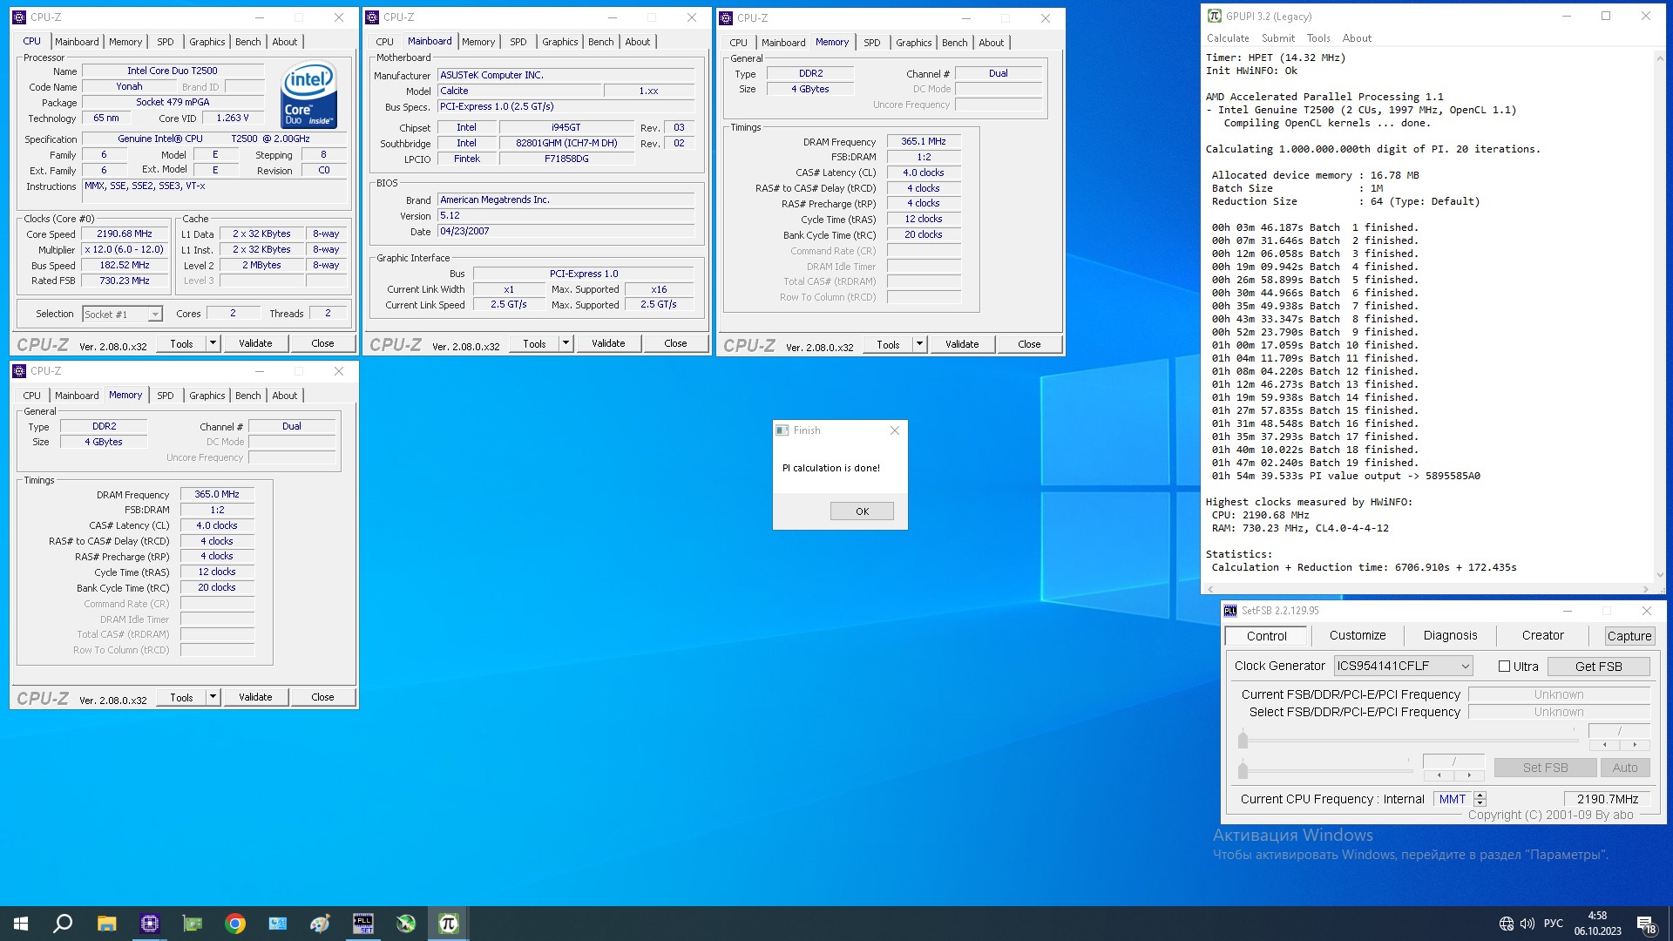Open the About menu in GPUPI
Screen dimensions: 1673x941
pos(1357,38)
